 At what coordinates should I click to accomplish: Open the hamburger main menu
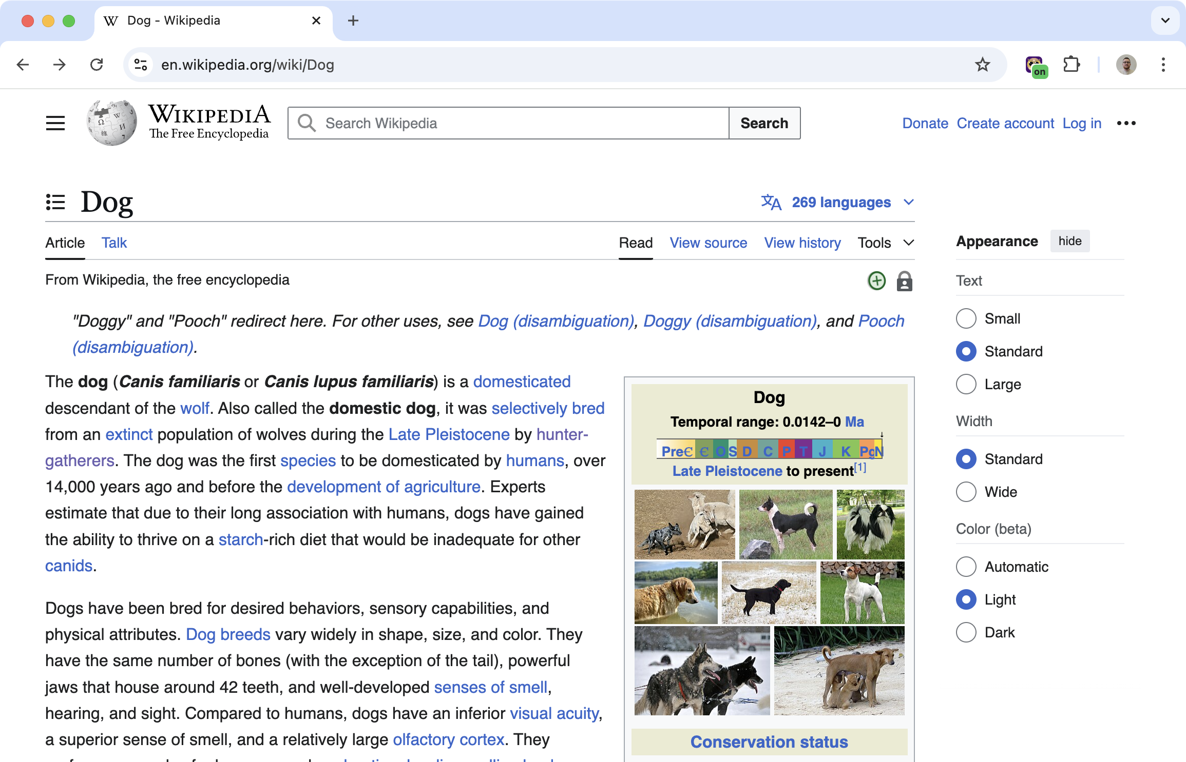55,123
